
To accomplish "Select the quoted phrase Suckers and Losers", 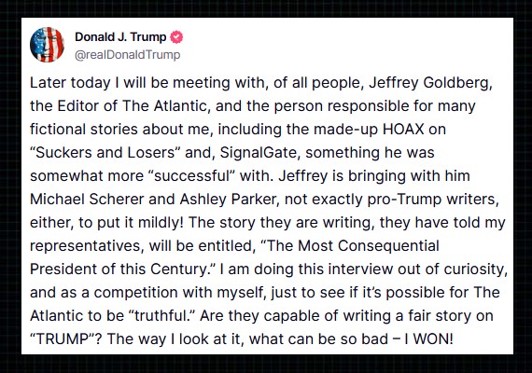I will coord(105,153).
